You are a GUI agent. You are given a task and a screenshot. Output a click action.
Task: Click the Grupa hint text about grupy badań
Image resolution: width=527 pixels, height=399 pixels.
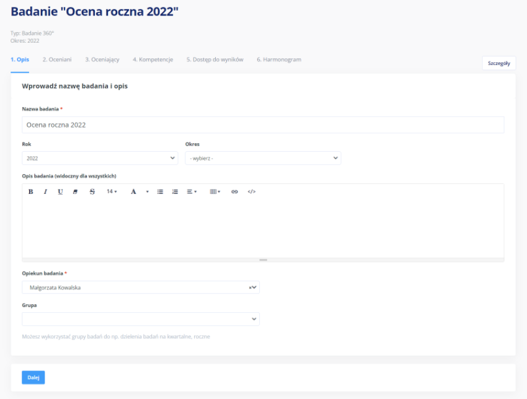click(116, 336)
